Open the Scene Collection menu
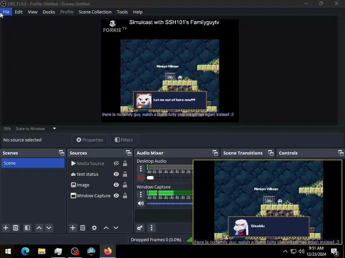The width and height of the screenshot is (345, 258). [95, 12]
